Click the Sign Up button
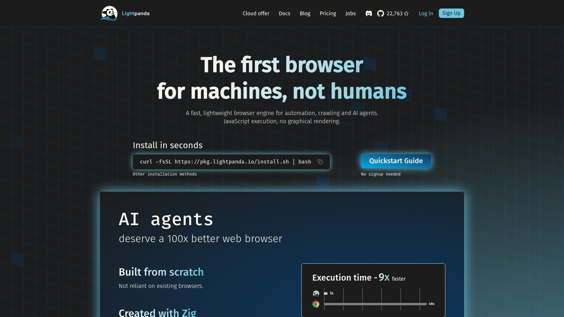The image size is (564, 317). tap(451, 13)
